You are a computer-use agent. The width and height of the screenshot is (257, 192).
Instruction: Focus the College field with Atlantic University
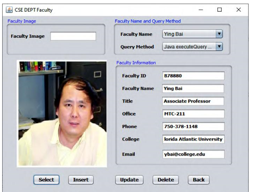pos(194,139)
